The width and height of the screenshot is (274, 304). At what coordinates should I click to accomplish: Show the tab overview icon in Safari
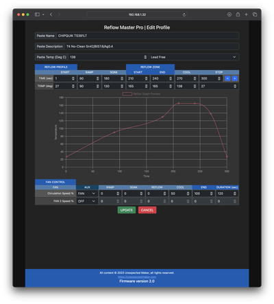[255, 14]
